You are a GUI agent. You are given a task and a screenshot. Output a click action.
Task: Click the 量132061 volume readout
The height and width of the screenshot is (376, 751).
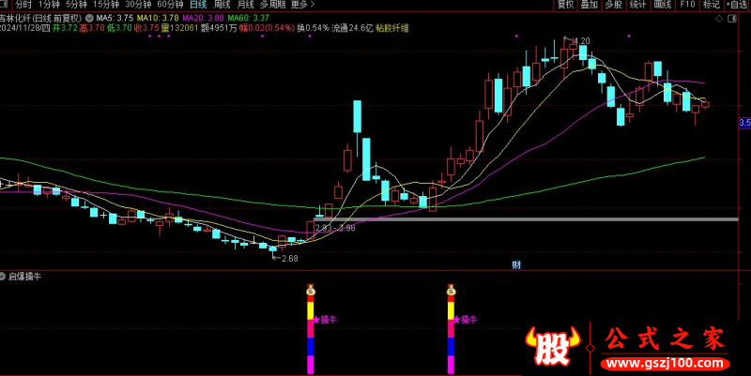179,28
